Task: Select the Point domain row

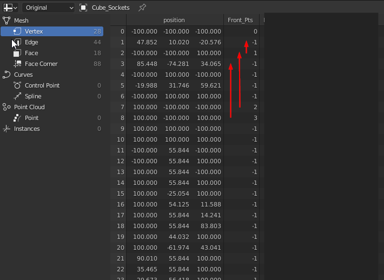Action: pyautogui.click(x=52, y=118)
